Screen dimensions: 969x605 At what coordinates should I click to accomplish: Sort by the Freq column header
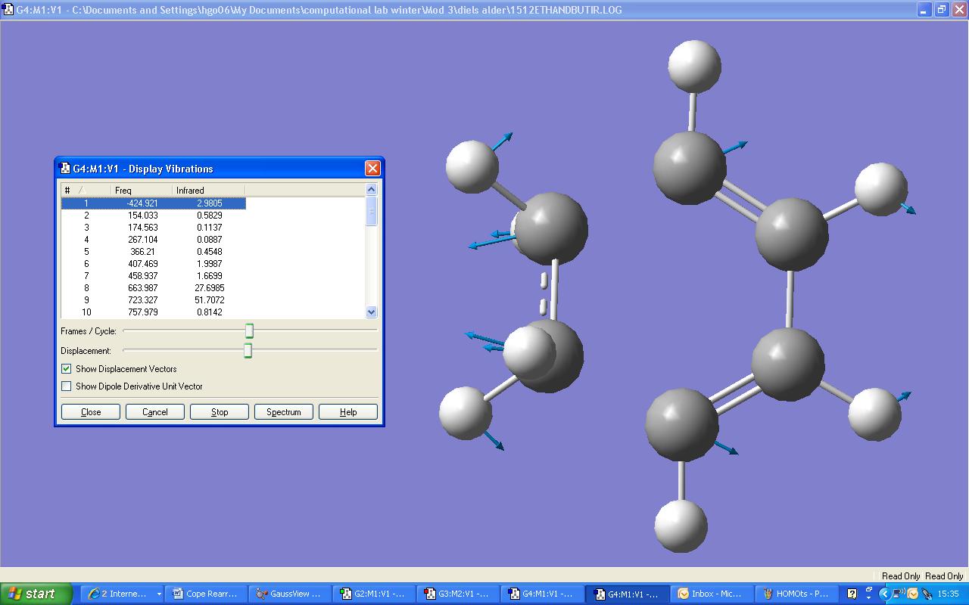pos(141,191)
